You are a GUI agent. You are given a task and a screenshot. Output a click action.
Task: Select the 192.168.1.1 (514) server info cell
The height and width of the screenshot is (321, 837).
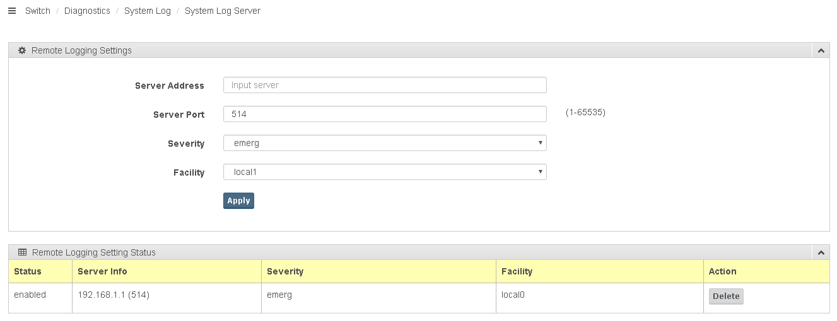[x=114, y=295]
